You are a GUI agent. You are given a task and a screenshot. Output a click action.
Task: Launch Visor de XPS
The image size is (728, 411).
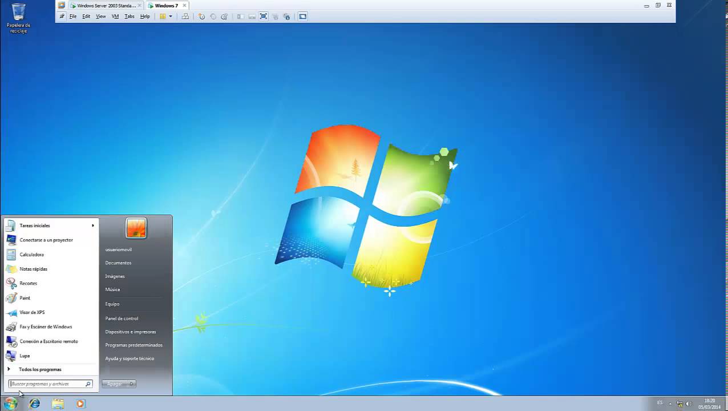pos(51,312)
